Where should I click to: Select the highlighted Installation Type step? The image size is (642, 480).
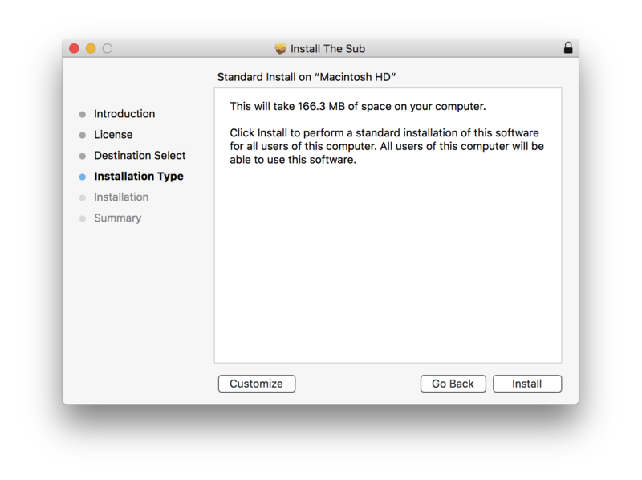click(139, 177)
